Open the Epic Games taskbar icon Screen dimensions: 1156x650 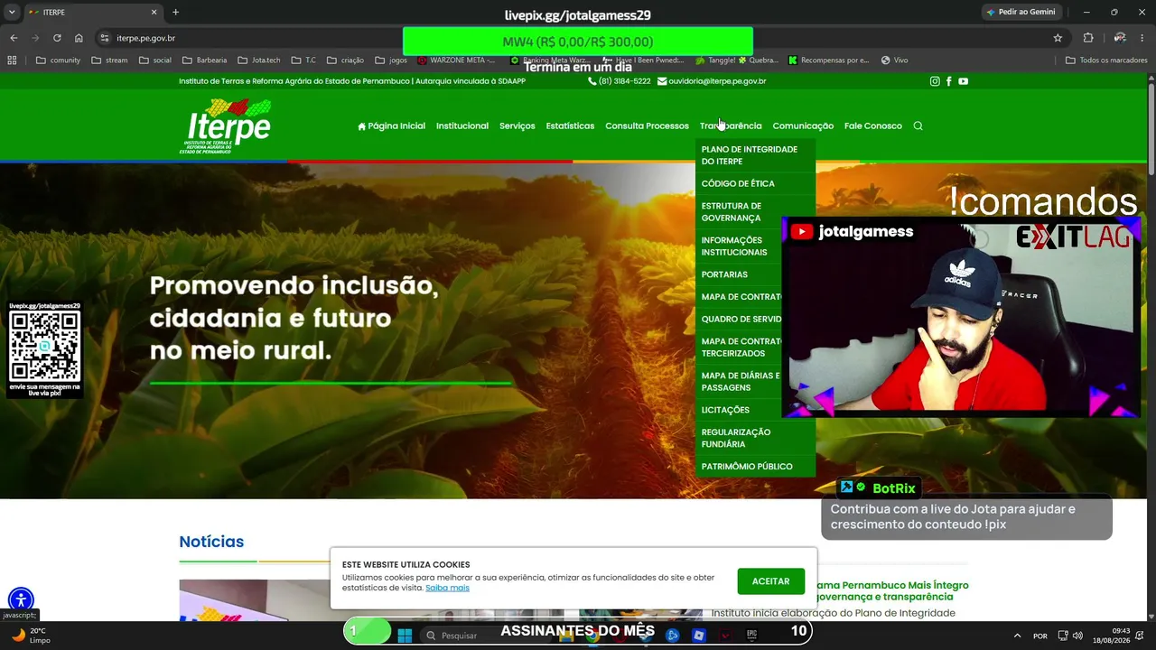[751, 635]
